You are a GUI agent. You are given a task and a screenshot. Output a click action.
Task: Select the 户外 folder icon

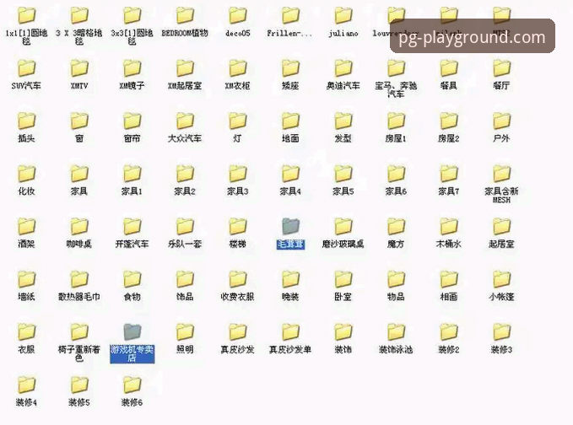(501, 121)
